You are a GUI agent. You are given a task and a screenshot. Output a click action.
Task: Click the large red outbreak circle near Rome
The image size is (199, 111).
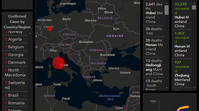point(58,63)
